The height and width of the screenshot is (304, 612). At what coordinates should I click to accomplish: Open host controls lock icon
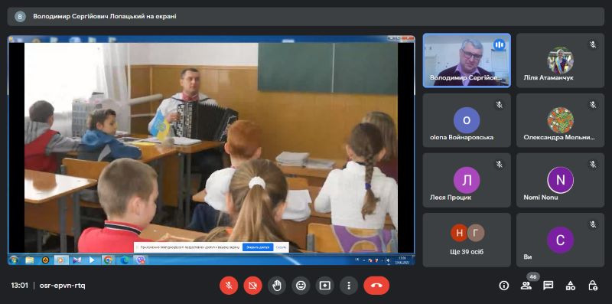[593, 286]
